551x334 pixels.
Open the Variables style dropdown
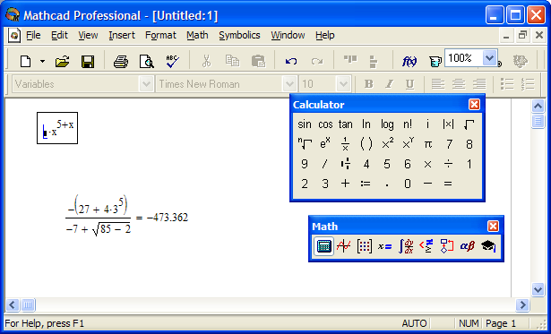tap(145, 84)
